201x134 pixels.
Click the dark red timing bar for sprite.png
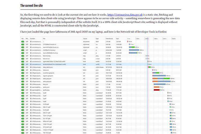point(157,90)
